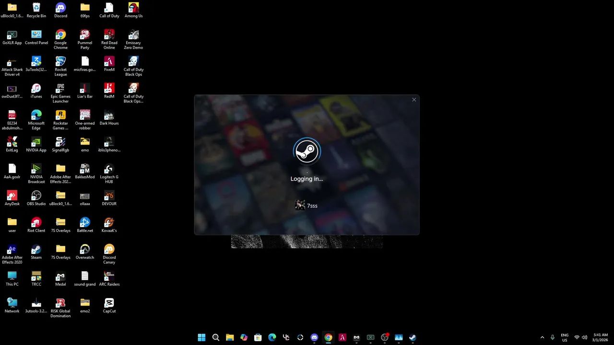The height and width of the screenshot is (345, 614).
Task: Select the Discord Canary desktop icon
Action: [109, 254]
